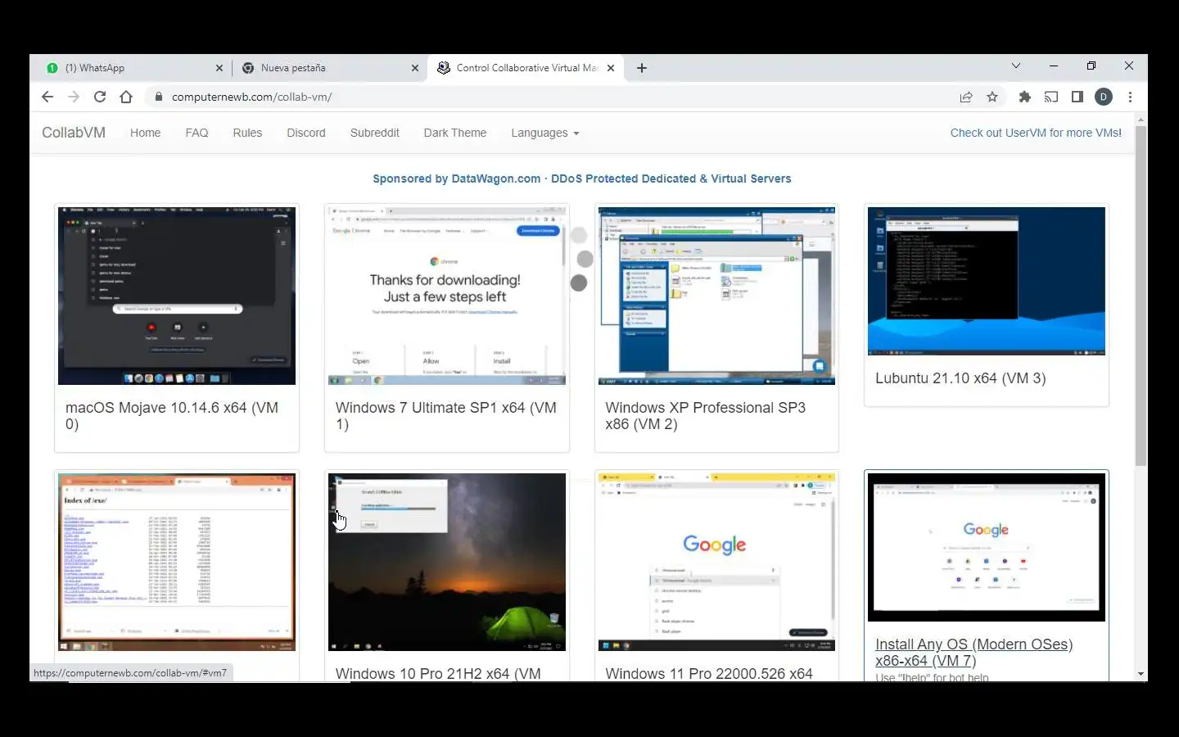1179x737 pixels.
Task: Switch to the Nueva pestaña tab
Action: [x=329, y=68]
